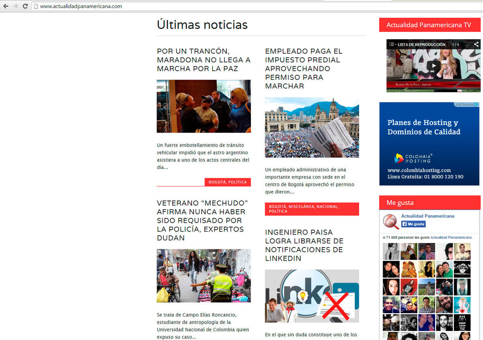Click the Maradona article photo

click(x=204, y=106)
